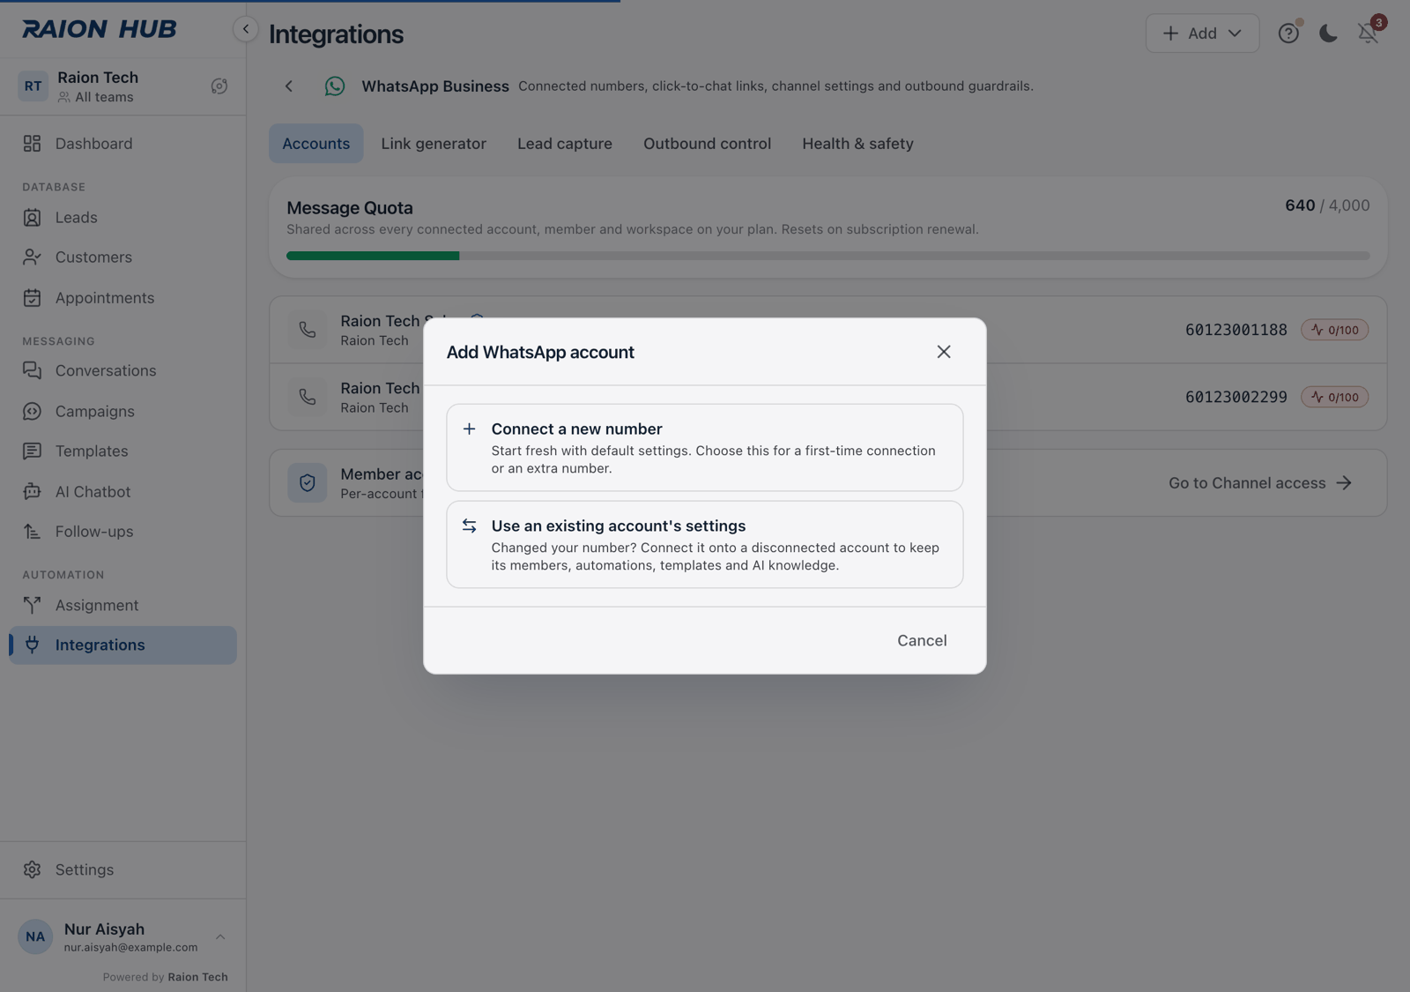Choose Connect a new number option
Screen dimensions: 1410x992
(x=704, y=447)
